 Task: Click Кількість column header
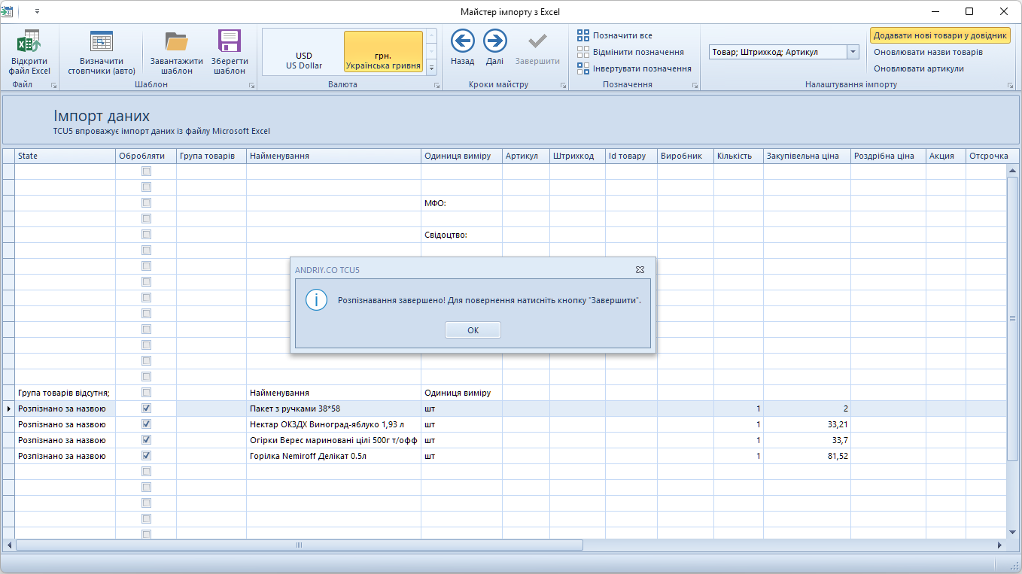[x=738, y=156]
